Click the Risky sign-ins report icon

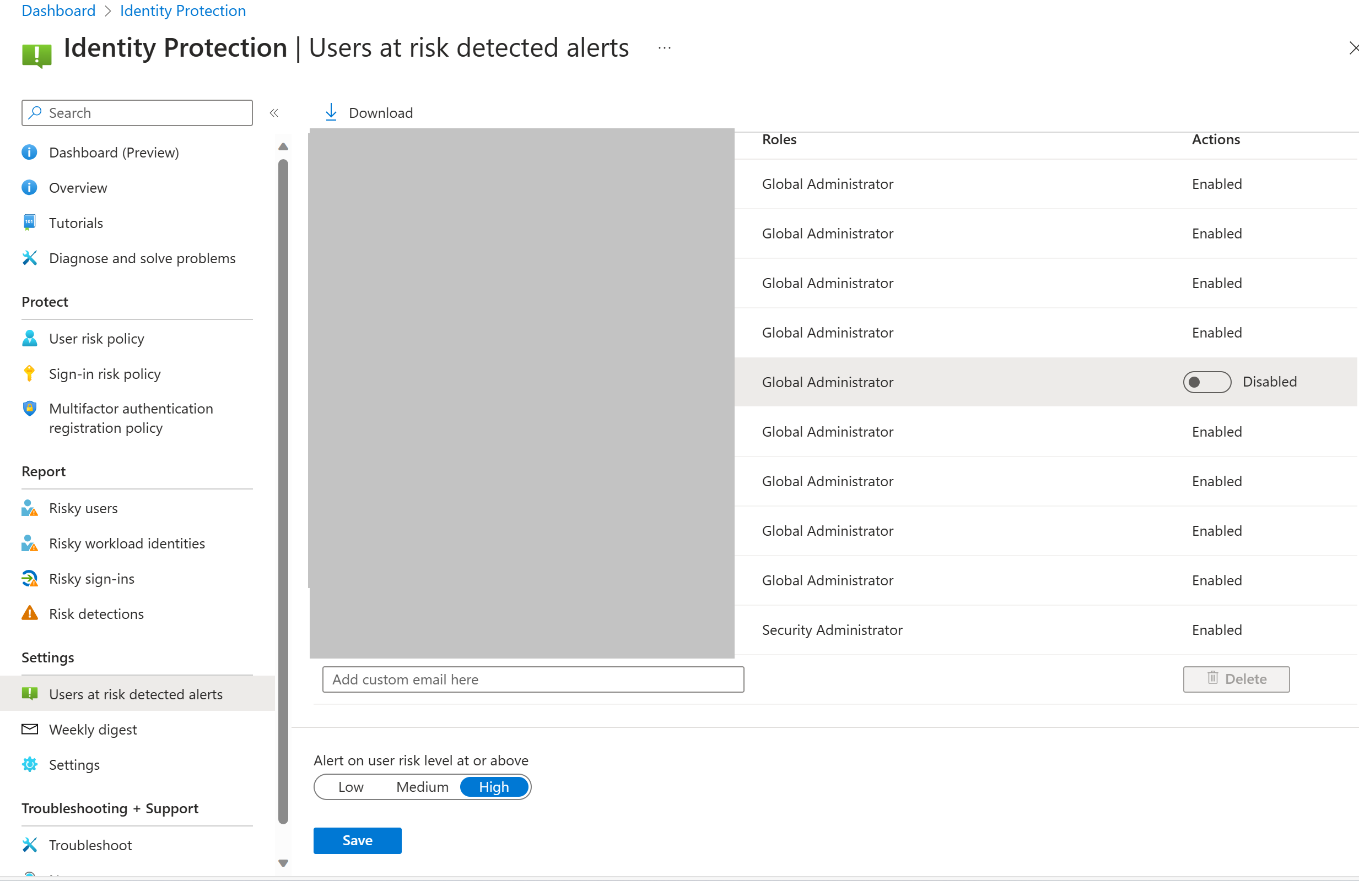(x=30, y=578)
